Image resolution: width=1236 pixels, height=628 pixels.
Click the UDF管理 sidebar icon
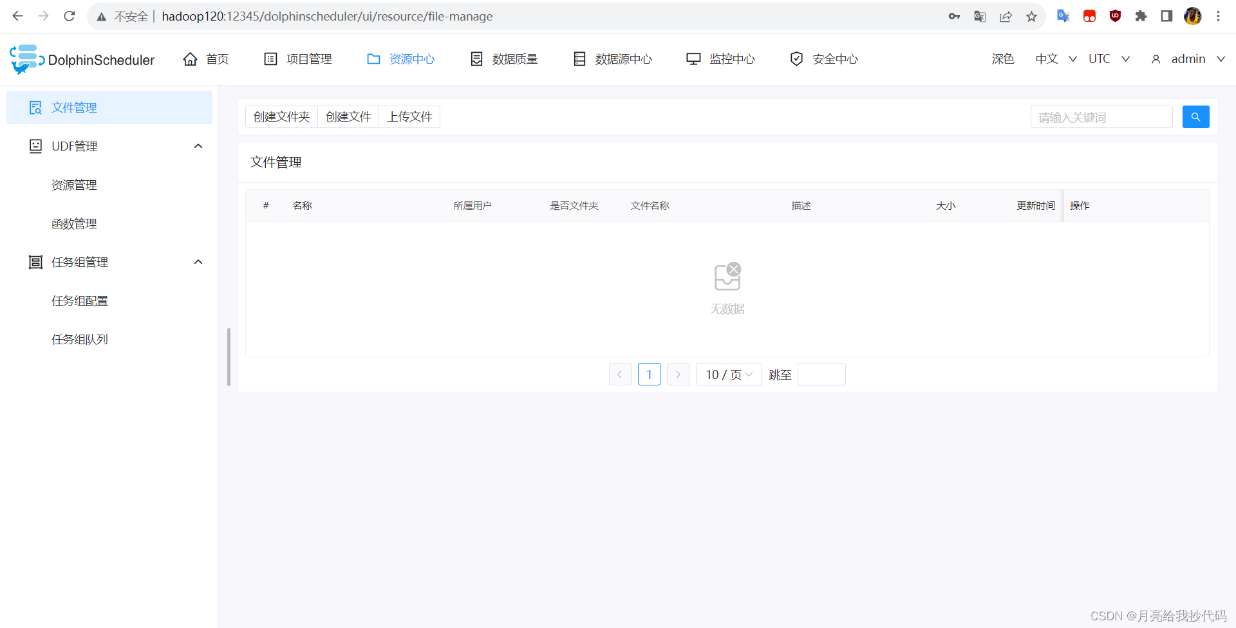[x=35, y=146]
